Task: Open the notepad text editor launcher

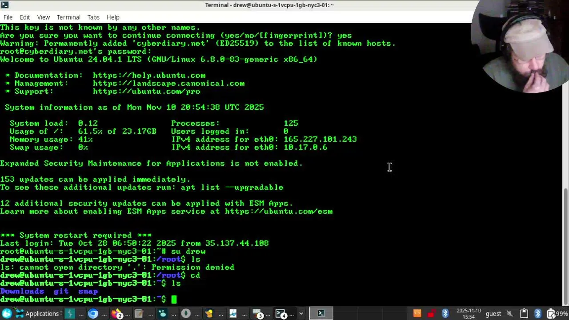Action: (x=139, y=313)
